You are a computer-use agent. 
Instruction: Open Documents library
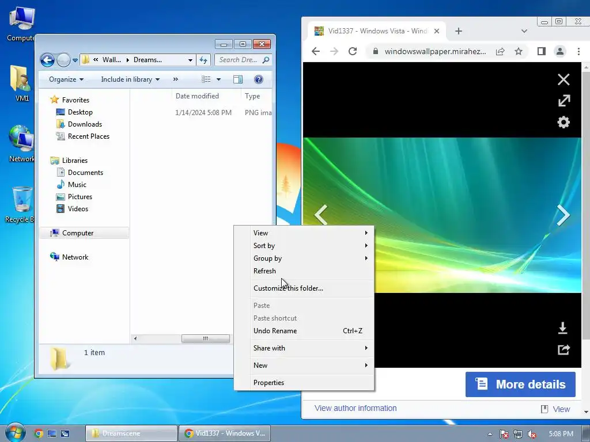click(x=85, y=173)
